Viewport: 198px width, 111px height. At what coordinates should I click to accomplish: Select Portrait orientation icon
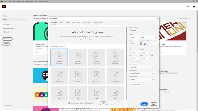[141, 44]
